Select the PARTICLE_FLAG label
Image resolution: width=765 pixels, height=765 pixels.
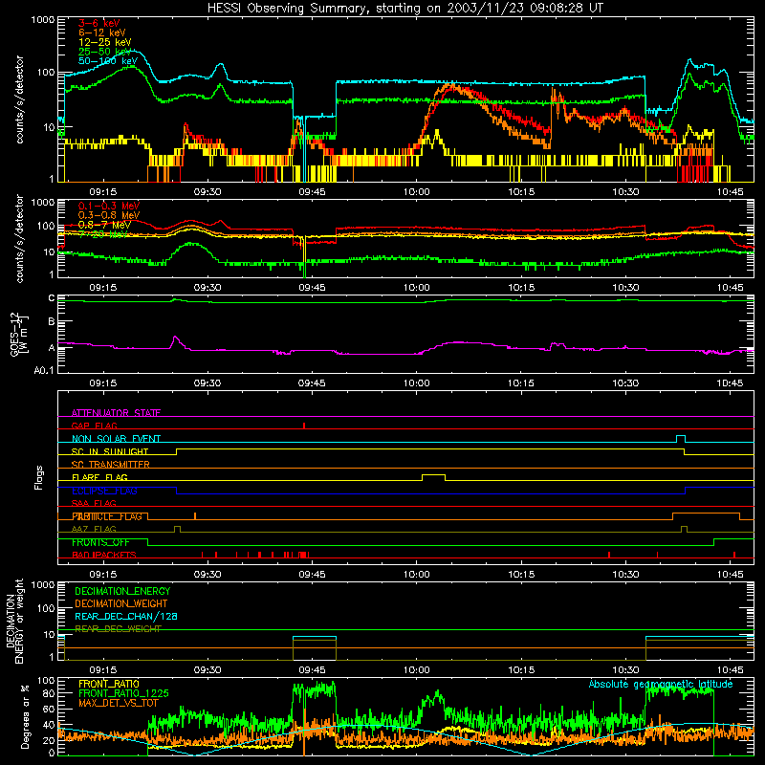[107, 516]
